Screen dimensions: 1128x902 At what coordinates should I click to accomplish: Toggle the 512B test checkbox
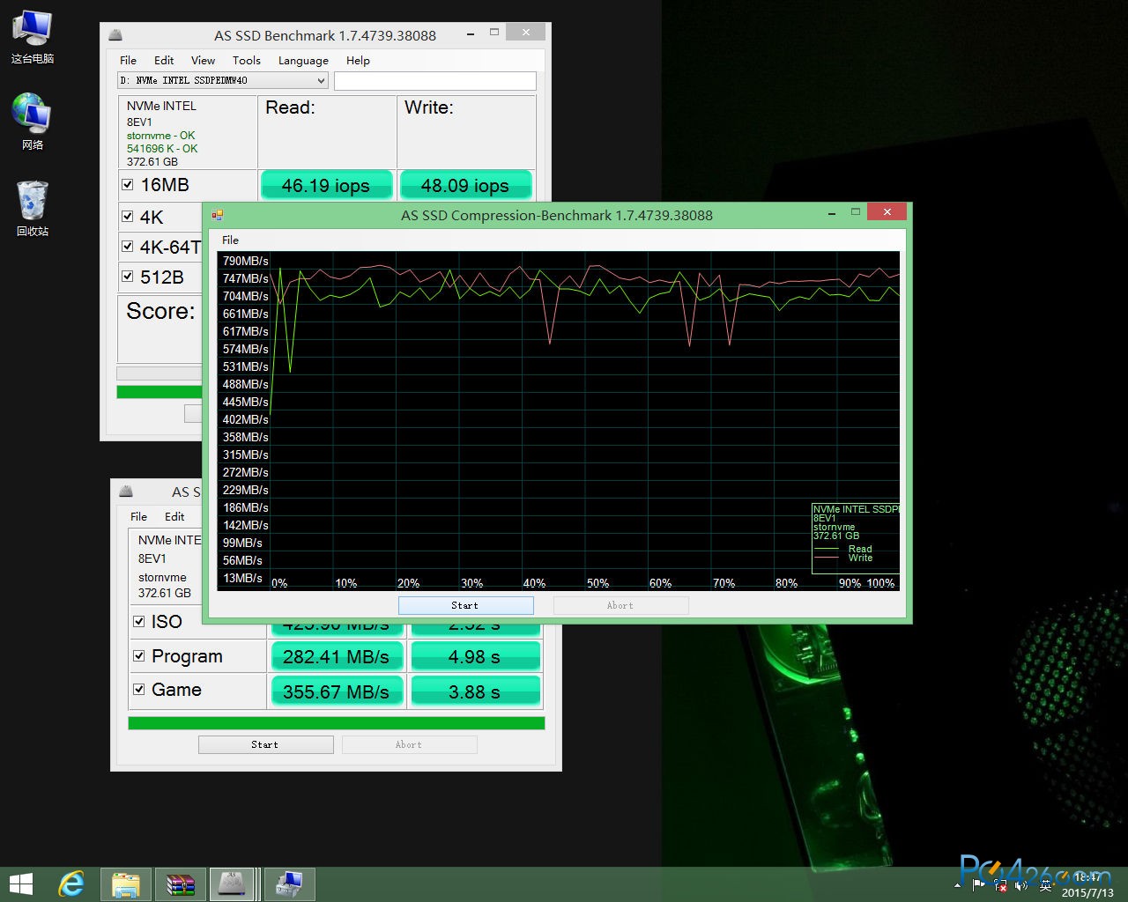pos(128,277)
